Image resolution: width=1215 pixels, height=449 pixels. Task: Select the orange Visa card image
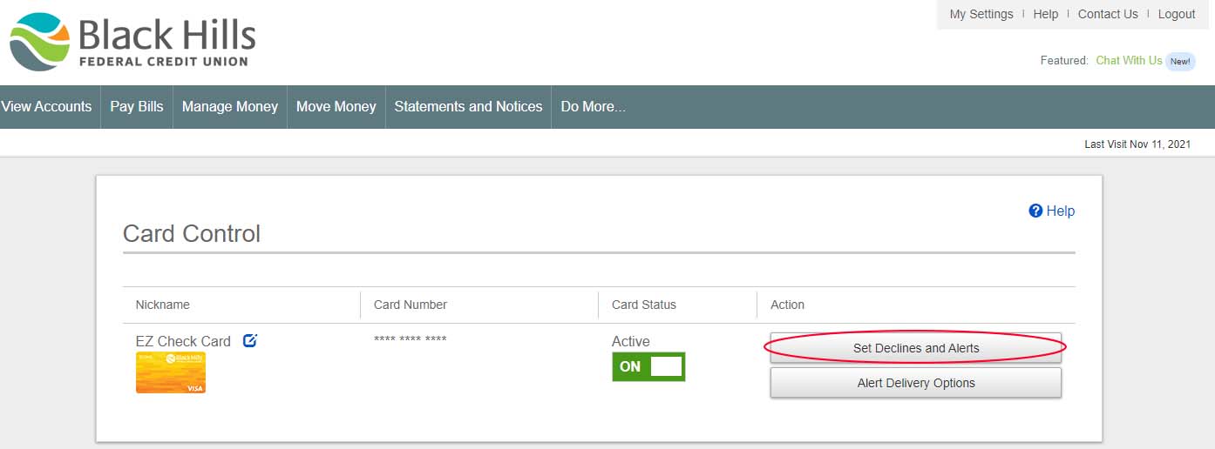[x=171, y=372]
